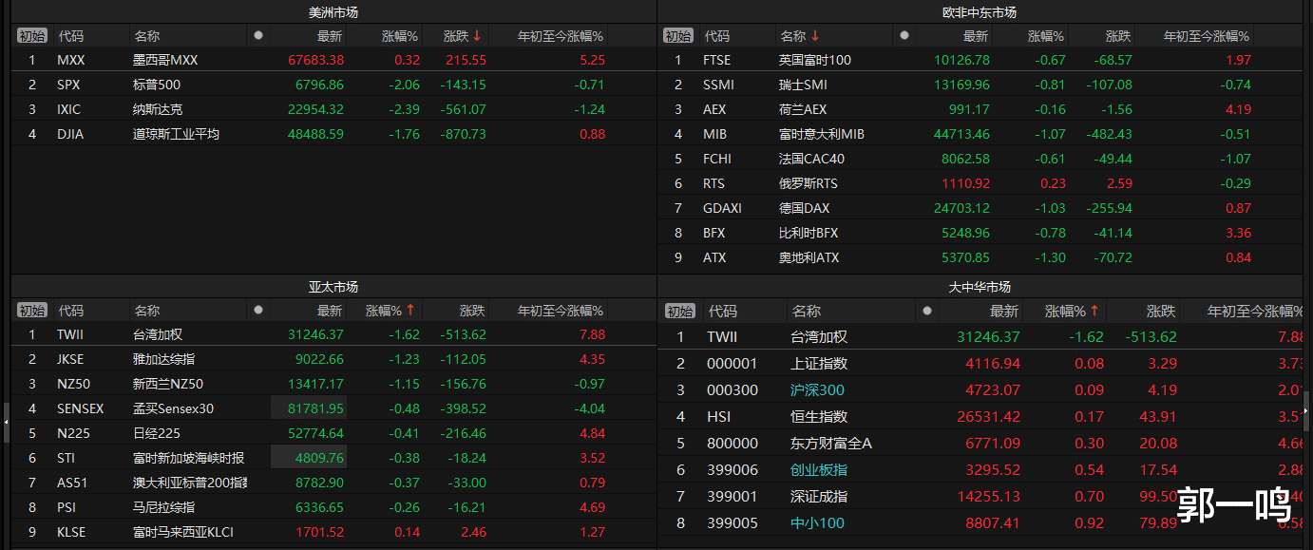Click the dot icon in 大中华市场 header

click(x=927, y=311)
